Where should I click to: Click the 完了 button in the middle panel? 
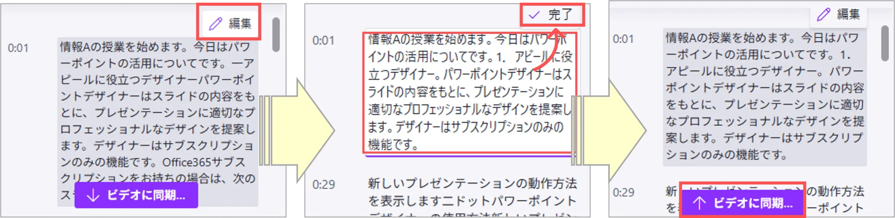(x=552, y=15)
